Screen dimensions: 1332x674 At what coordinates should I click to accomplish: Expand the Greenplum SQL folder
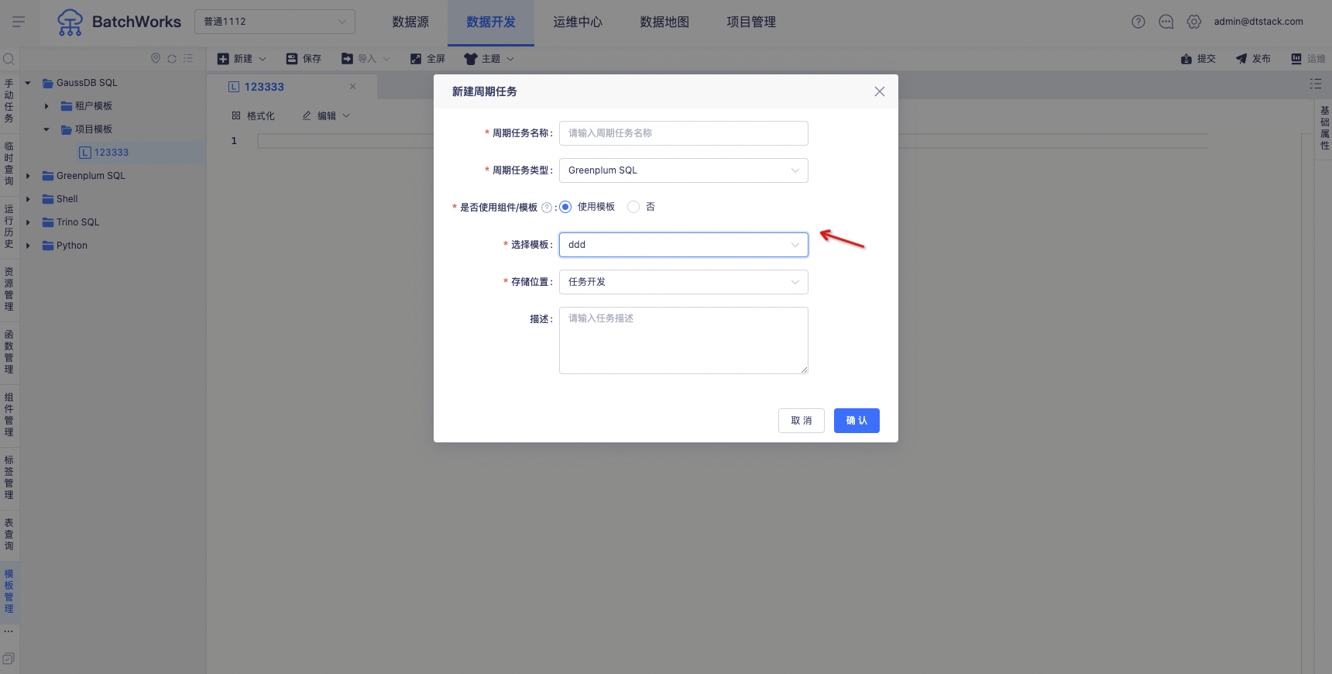click(28, 176)
